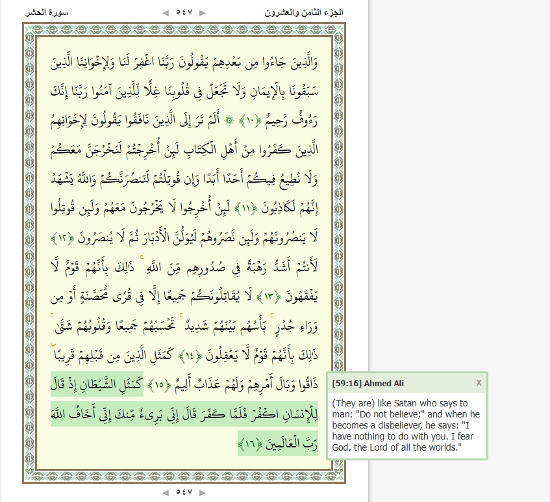Image resolution: width=550 pixels, height=502 pixels.
Task: Click the [59:16] Ahmed Ali popup title
Action: coord(364,383)
